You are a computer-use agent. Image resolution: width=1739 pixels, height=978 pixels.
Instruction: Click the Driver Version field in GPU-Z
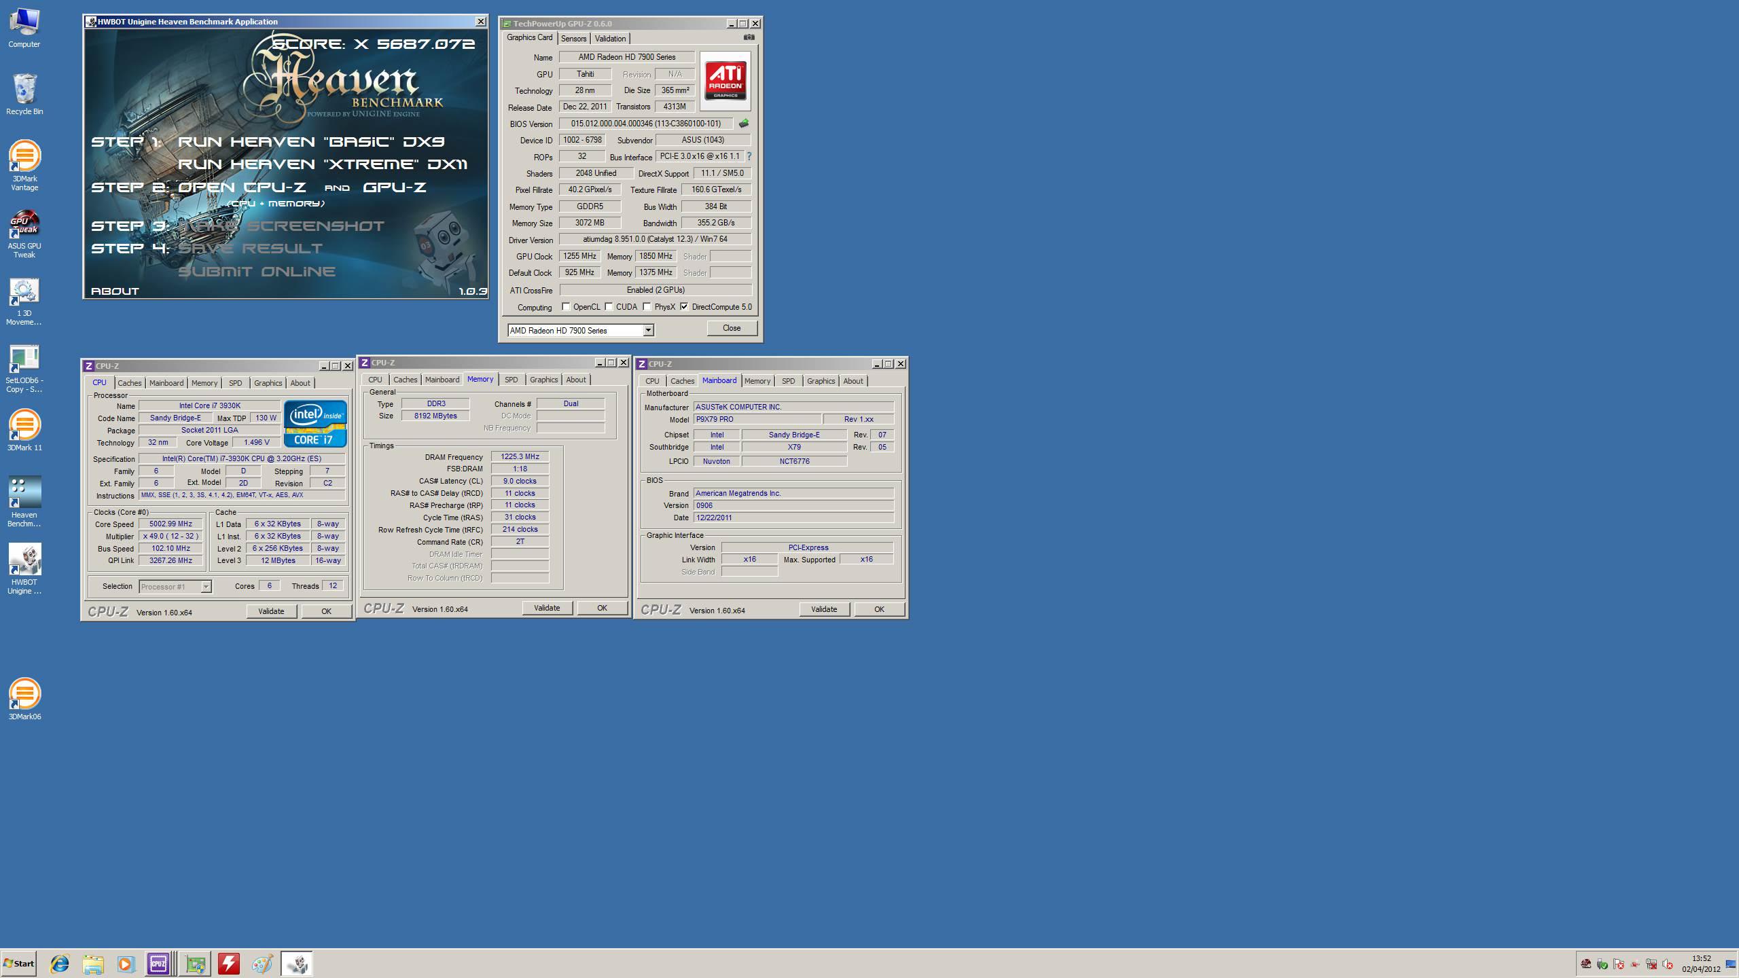tap(656, 239)
